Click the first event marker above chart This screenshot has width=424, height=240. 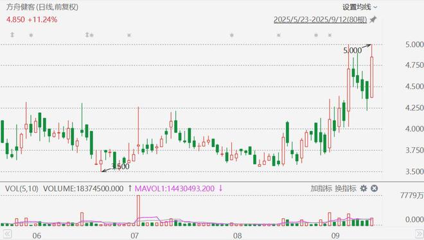12,35
